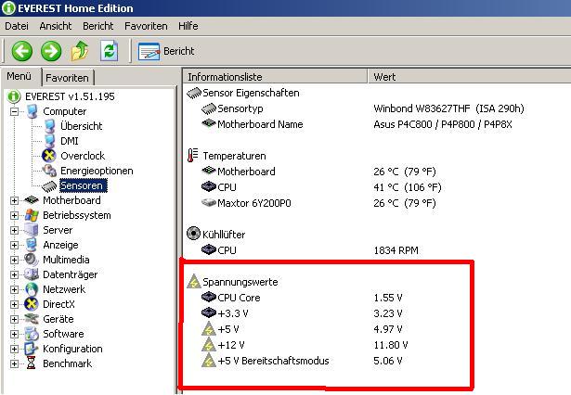
Task: Click the DirectX icon in tree
Action: point(32,304)
